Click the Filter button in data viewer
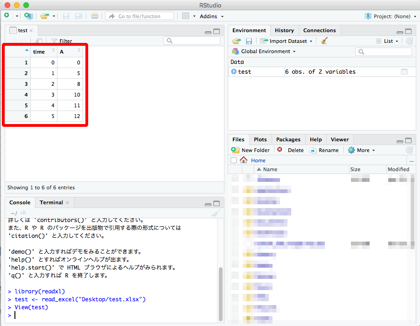This screenshot has height=326, width=420. [x=62, y=41]
